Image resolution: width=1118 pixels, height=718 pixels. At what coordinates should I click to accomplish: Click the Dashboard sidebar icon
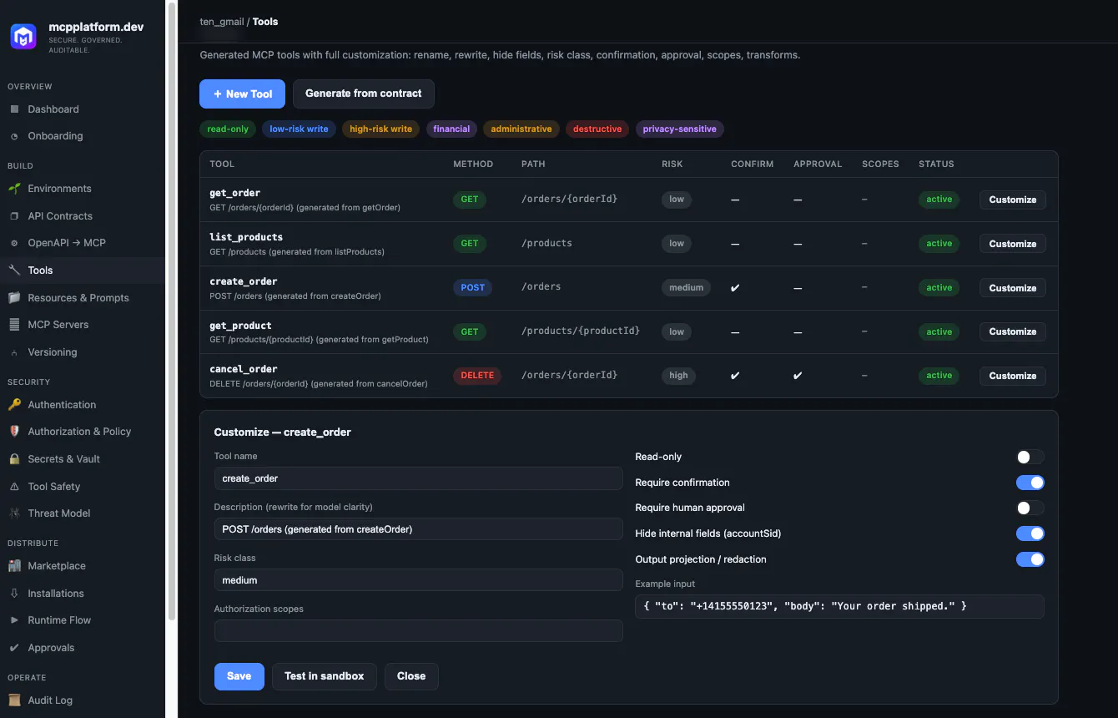[14, 109]
